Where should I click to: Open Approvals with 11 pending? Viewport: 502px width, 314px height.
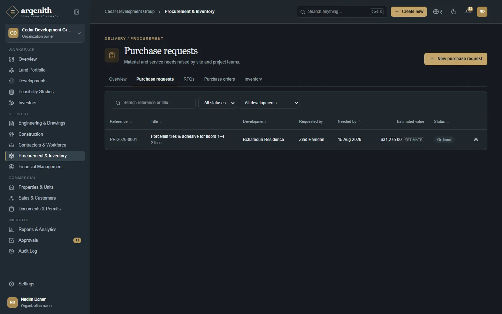click(x=45, y=240)
